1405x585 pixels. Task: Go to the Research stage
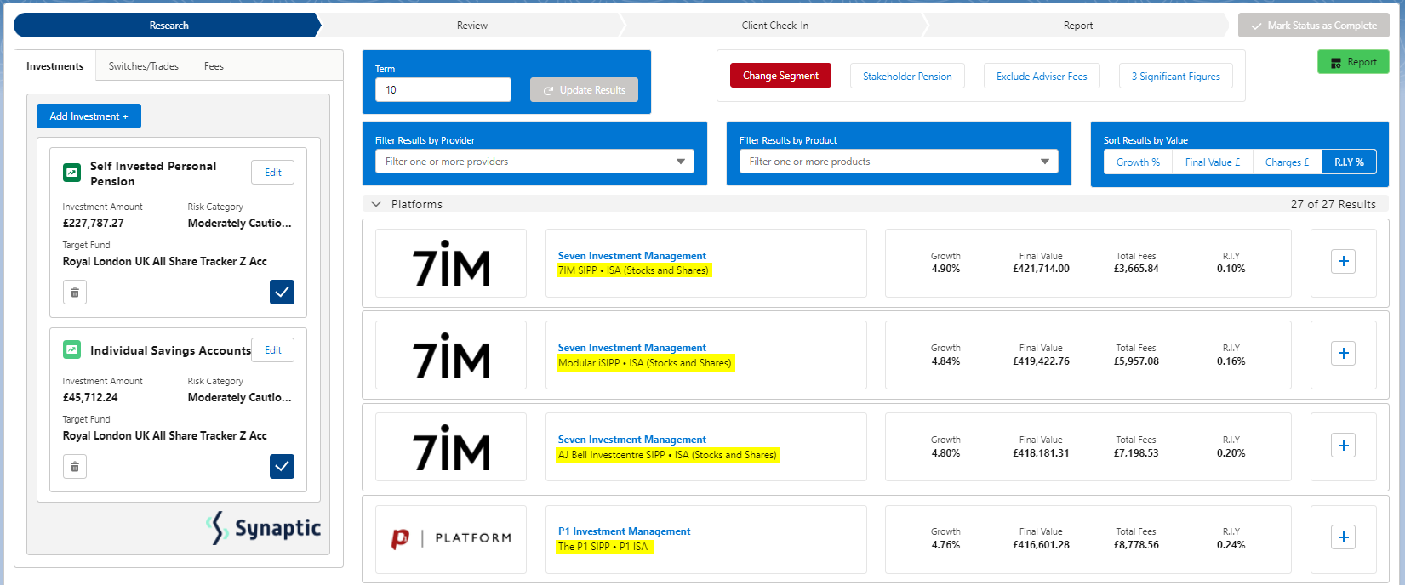point(168,26)
